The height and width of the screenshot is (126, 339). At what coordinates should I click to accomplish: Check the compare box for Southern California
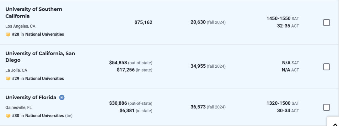(326, 23)
